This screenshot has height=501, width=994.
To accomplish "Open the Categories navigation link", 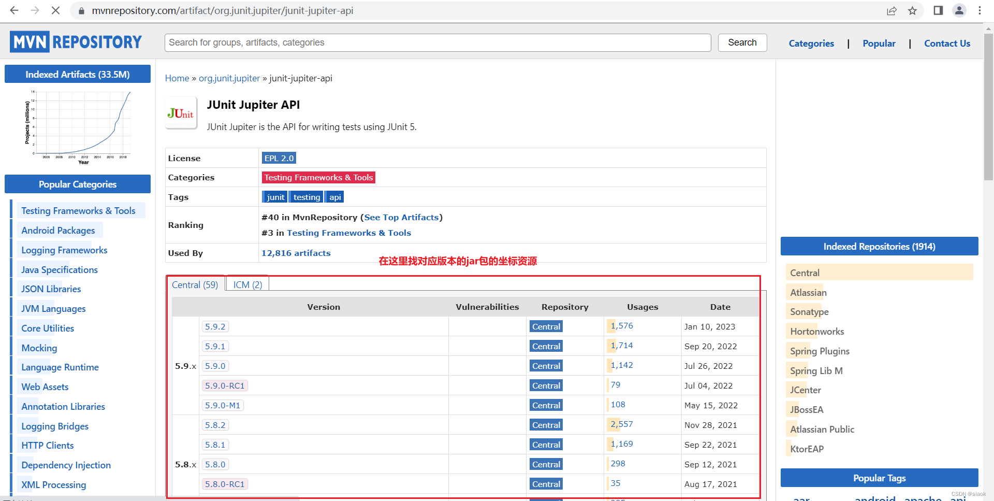I will pyautogui.click(x=811, y=44).
